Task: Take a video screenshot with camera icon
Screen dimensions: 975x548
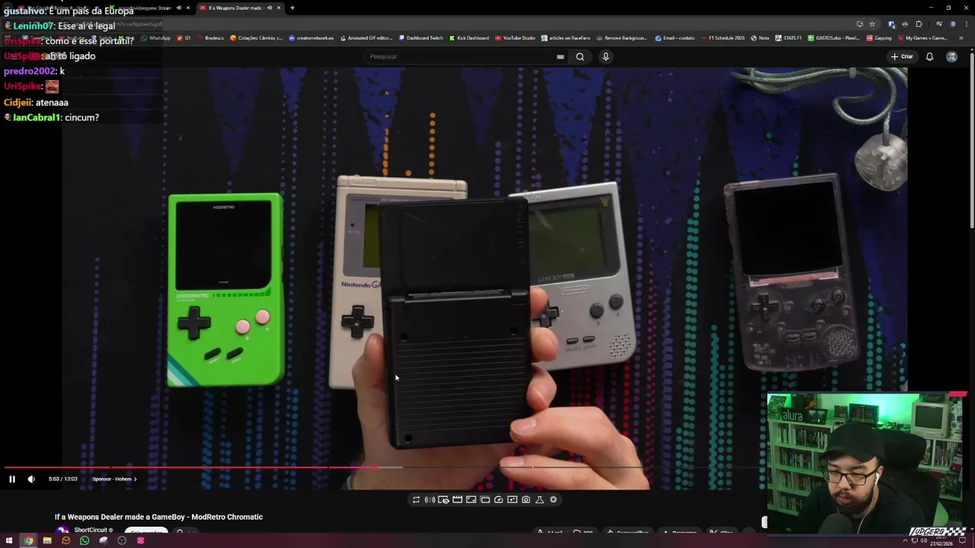Action: (526, 499)
